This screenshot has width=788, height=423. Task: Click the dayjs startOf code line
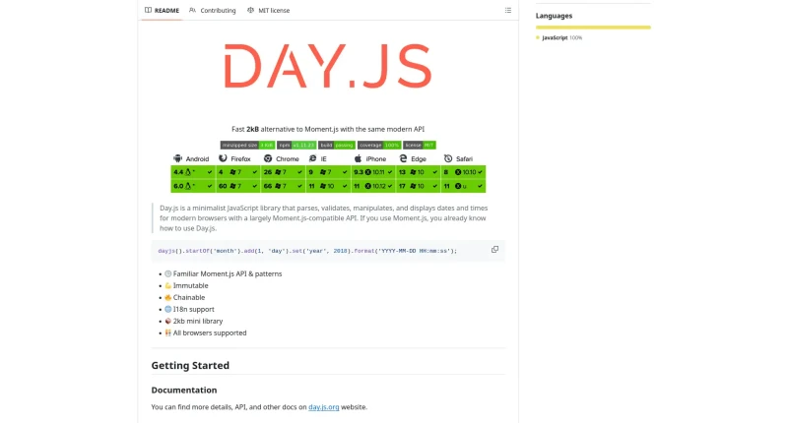[307, 251]
